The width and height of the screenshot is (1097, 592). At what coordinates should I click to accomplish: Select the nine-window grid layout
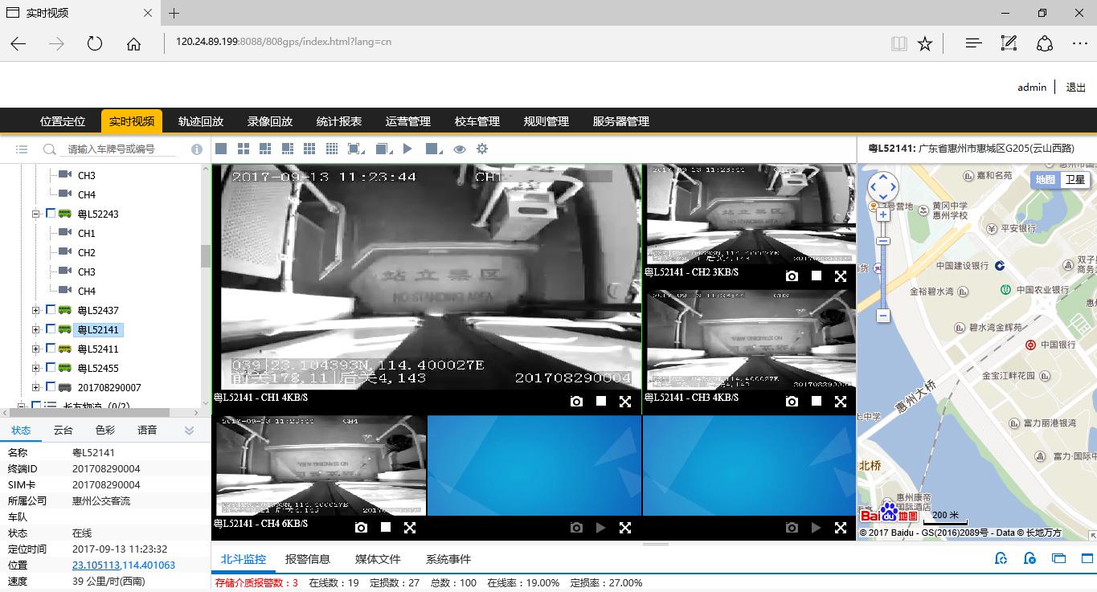[x=309, y=149]
